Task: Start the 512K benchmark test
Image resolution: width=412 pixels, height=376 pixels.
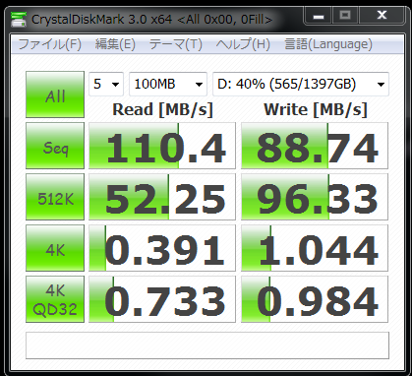Action: [55, 197]
